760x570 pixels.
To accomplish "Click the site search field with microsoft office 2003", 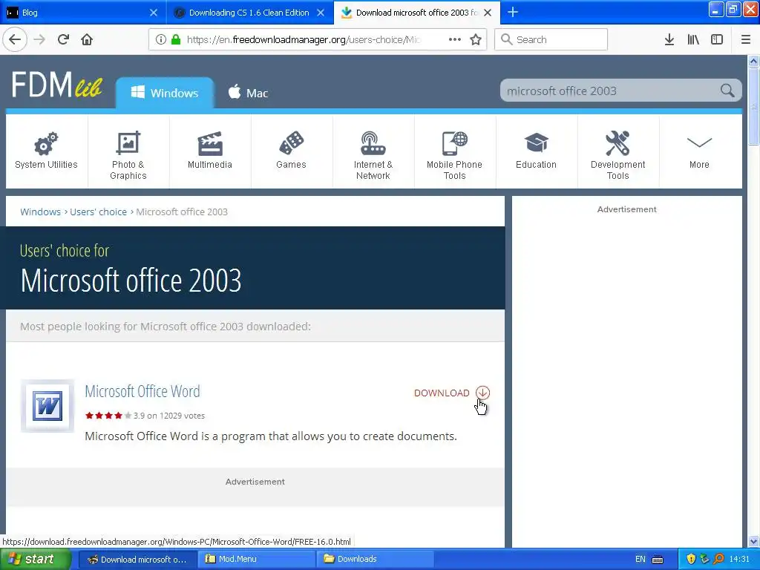I will pyautogui.click(x=610, y=91).
